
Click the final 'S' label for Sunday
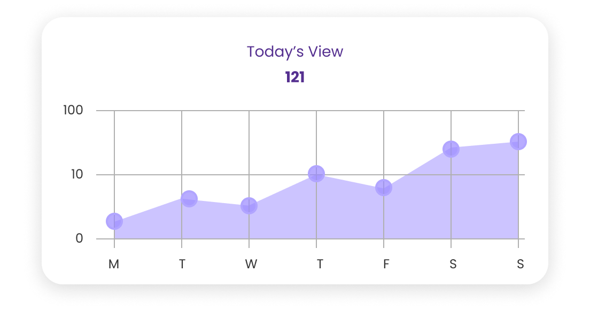click(x=520, y=264)
